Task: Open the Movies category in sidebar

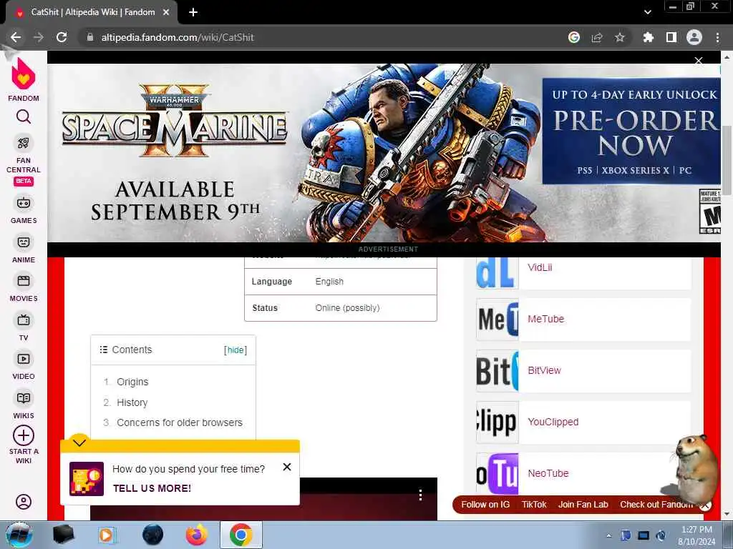Action: pos(24,288)
